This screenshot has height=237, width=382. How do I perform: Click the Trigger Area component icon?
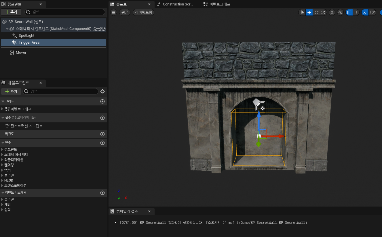(15, 42)
